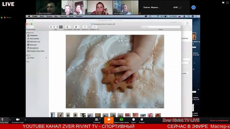This screenshot has height=129, width=230.
Task: Open the Group by dropdown in Finder
Action: pyautogui.click(x=68, y=27)
